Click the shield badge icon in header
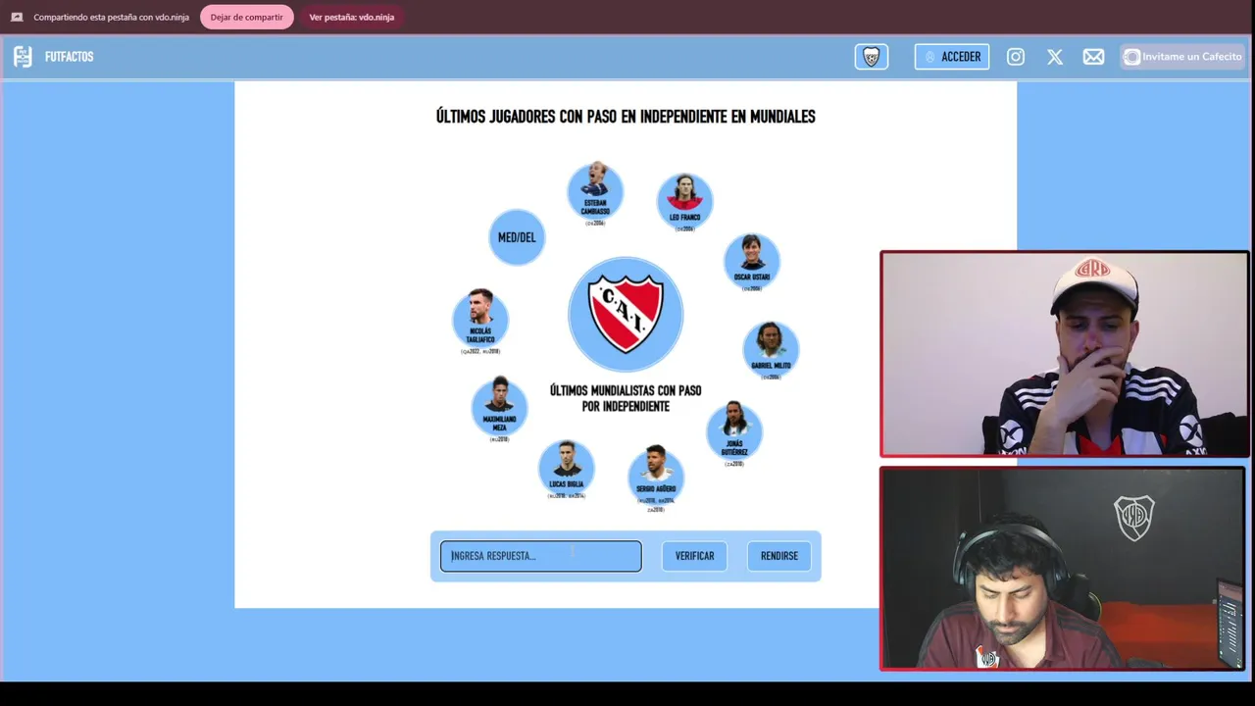This screenshot has height=706, width=1255. tap(871, 57)
